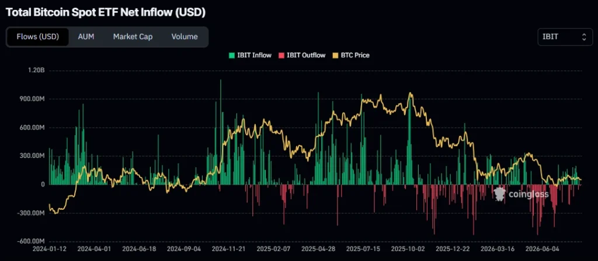Click the green IBIT Inflow legend swatch

tap(231, 55)
